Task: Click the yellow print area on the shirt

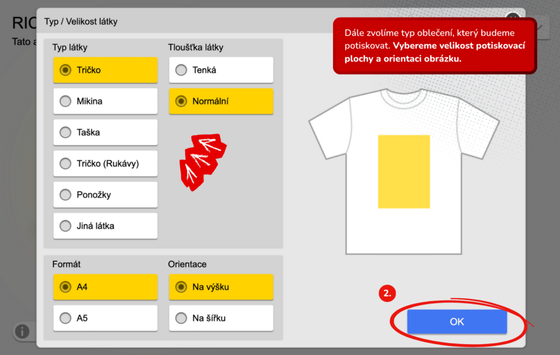Action: click(404, 171)
